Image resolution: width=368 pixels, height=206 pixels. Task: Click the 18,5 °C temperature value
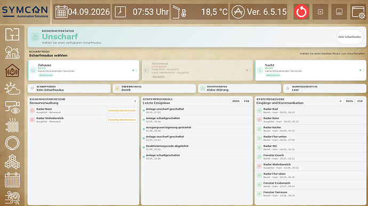214,12
